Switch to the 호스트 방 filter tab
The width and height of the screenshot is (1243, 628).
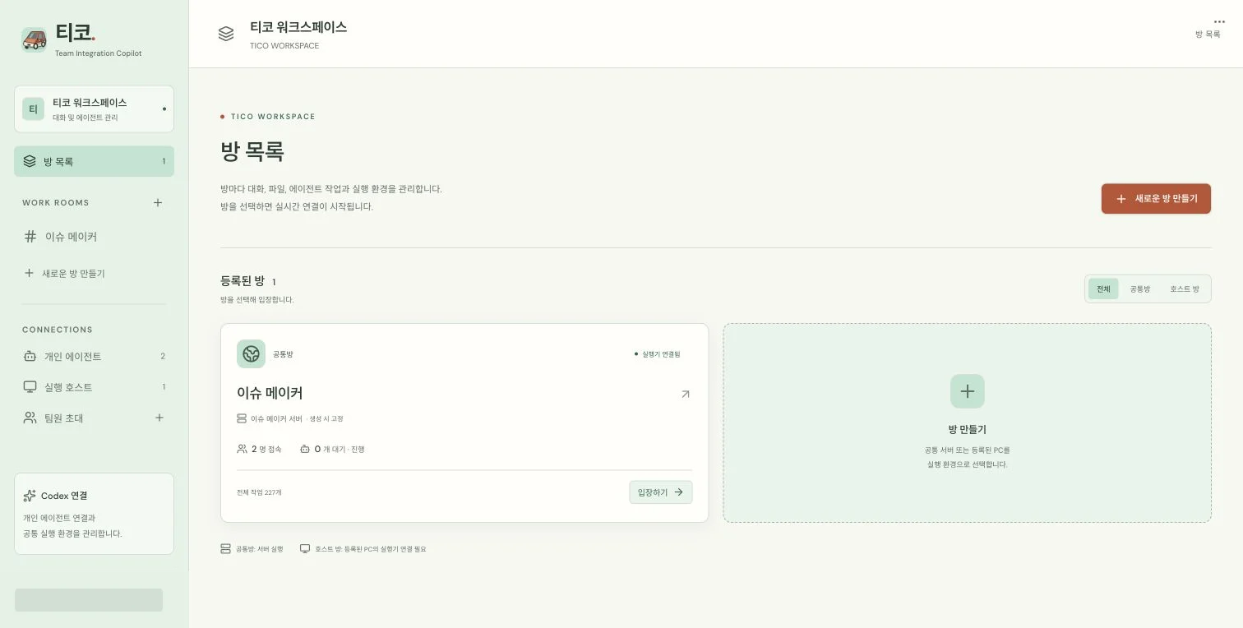click(1185, 289)
